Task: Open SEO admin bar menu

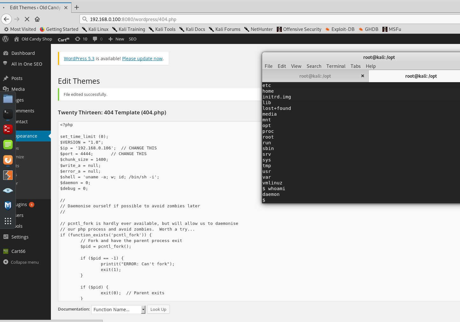Action: [133, 39]
